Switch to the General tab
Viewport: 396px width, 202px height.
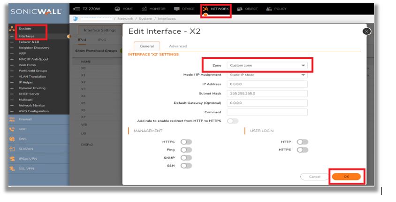pos(147,46)
